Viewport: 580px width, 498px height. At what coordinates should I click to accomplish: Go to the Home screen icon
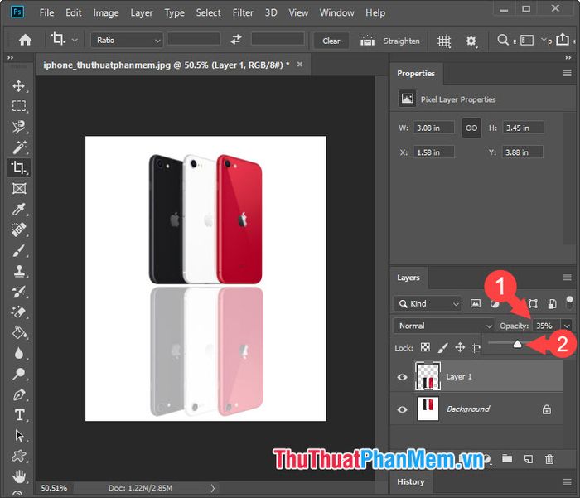25,40
